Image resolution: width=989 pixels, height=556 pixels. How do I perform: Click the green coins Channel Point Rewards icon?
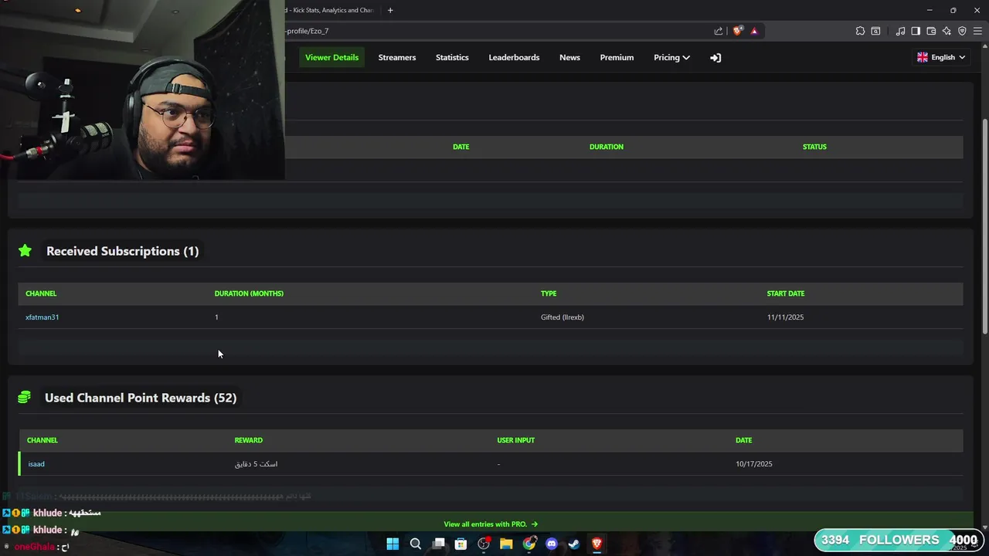(24, 397)
